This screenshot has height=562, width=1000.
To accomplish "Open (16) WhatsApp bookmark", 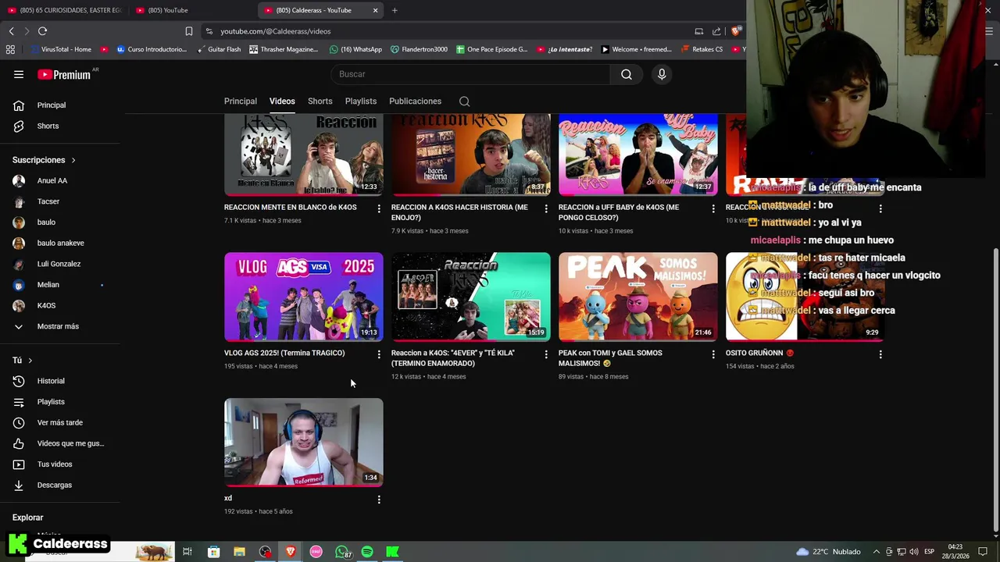I will [355, 49].
